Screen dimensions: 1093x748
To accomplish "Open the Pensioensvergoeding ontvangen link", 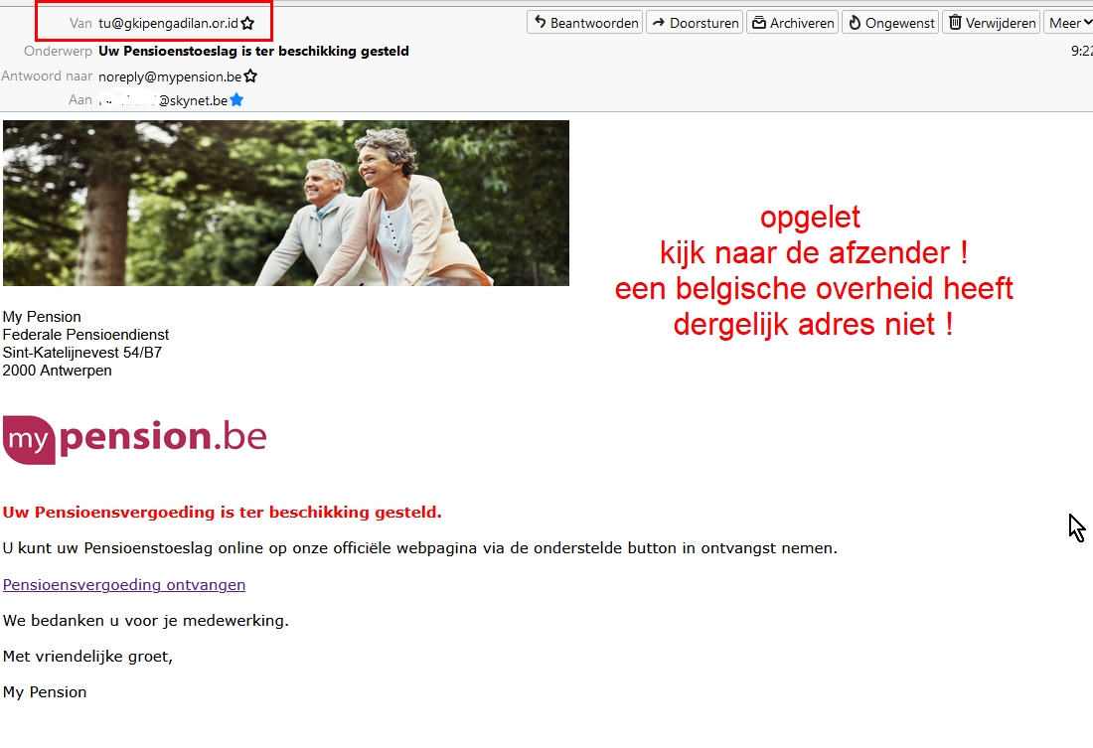I will pos(123,585).
